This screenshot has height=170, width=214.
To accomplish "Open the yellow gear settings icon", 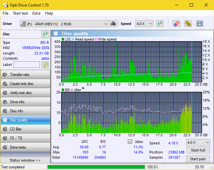I will (188, 24).
